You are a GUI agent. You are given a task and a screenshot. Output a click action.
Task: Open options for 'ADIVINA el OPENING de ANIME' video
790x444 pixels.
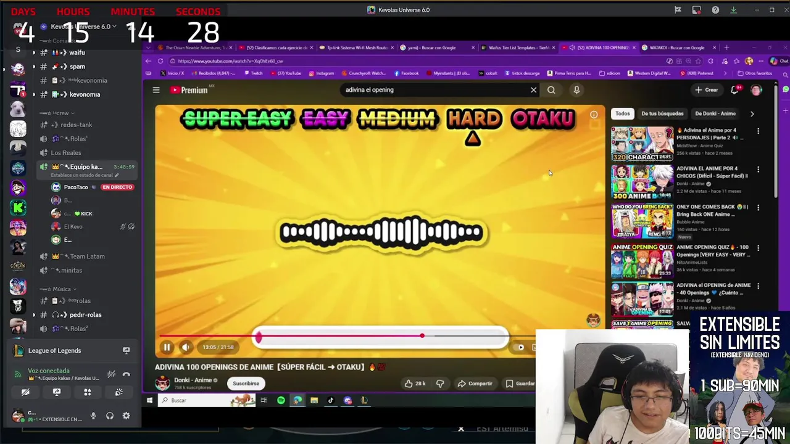(758, 286)
